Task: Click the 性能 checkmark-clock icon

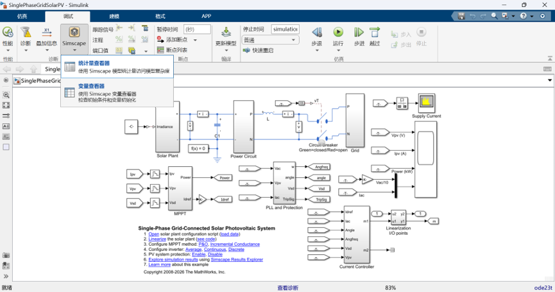Action: click(8, 32)
